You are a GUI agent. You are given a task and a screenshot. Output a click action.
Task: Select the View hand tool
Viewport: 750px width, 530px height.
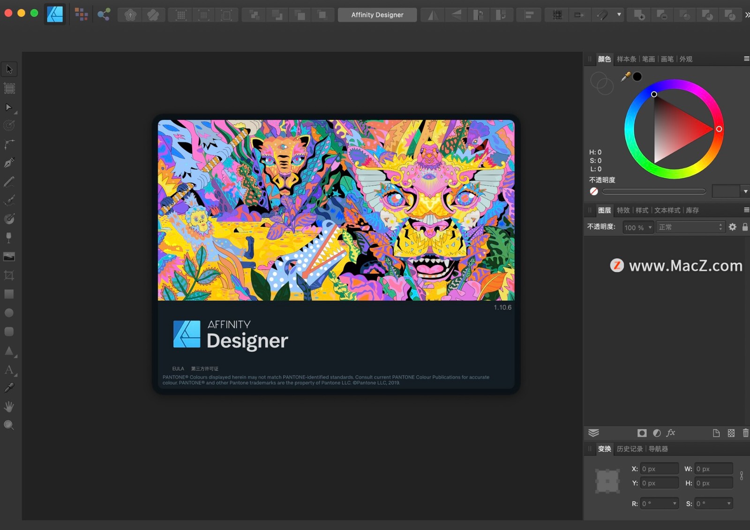[x=9, y=407]
